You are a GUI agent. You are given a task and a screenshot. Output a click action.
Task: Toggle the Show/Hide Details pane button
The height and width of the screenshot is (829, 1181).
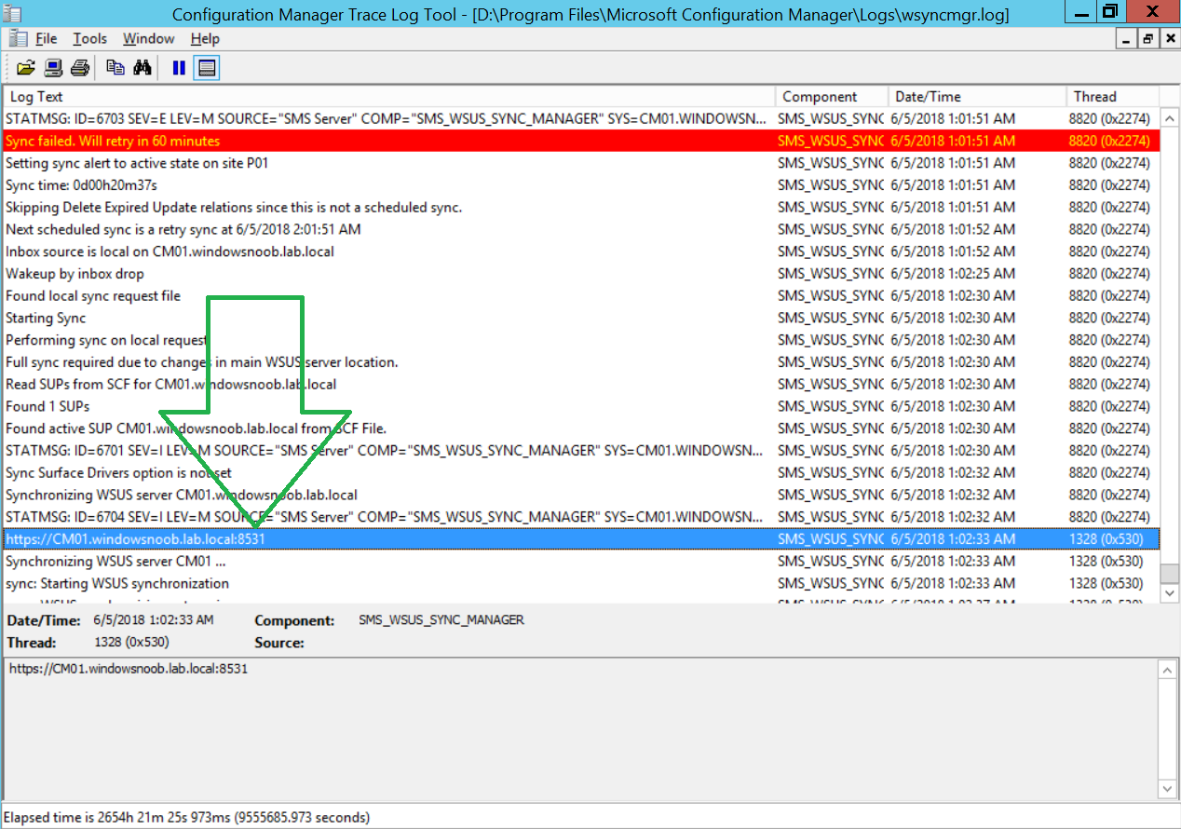207,68
